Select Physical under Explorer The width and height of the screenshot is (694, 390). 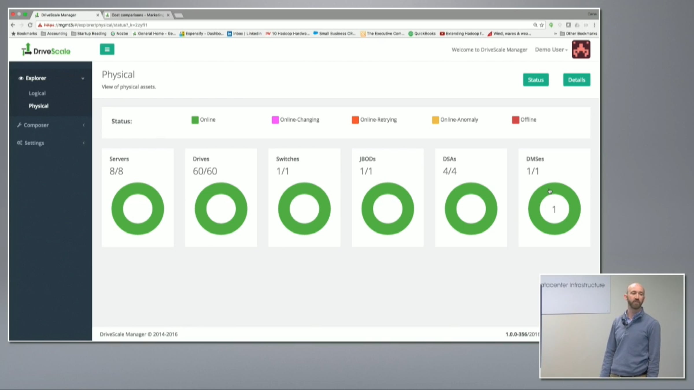(39, 106)
